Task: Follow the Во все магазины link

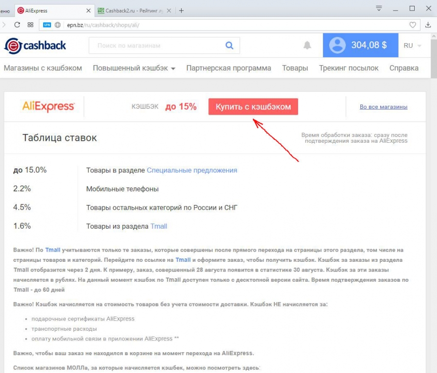Action: 384,107
